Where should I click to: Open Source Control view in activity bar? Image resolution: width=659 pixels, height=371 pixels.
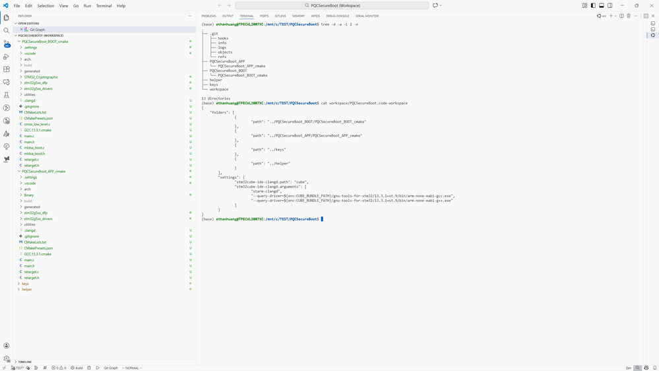7,44
